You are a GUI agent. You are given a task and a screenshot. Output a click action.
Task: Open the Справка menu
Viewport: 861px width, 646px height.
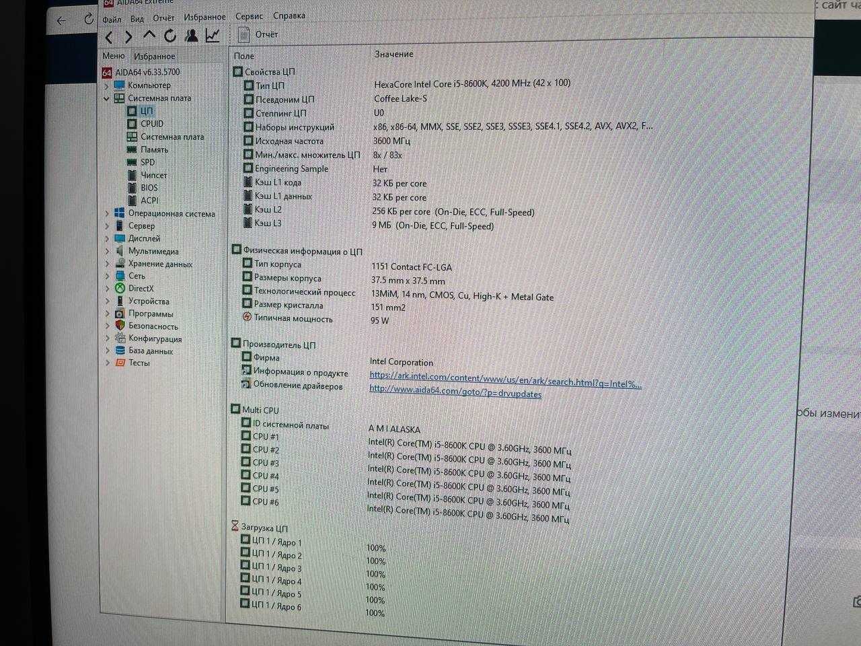[x=289, y=15]
